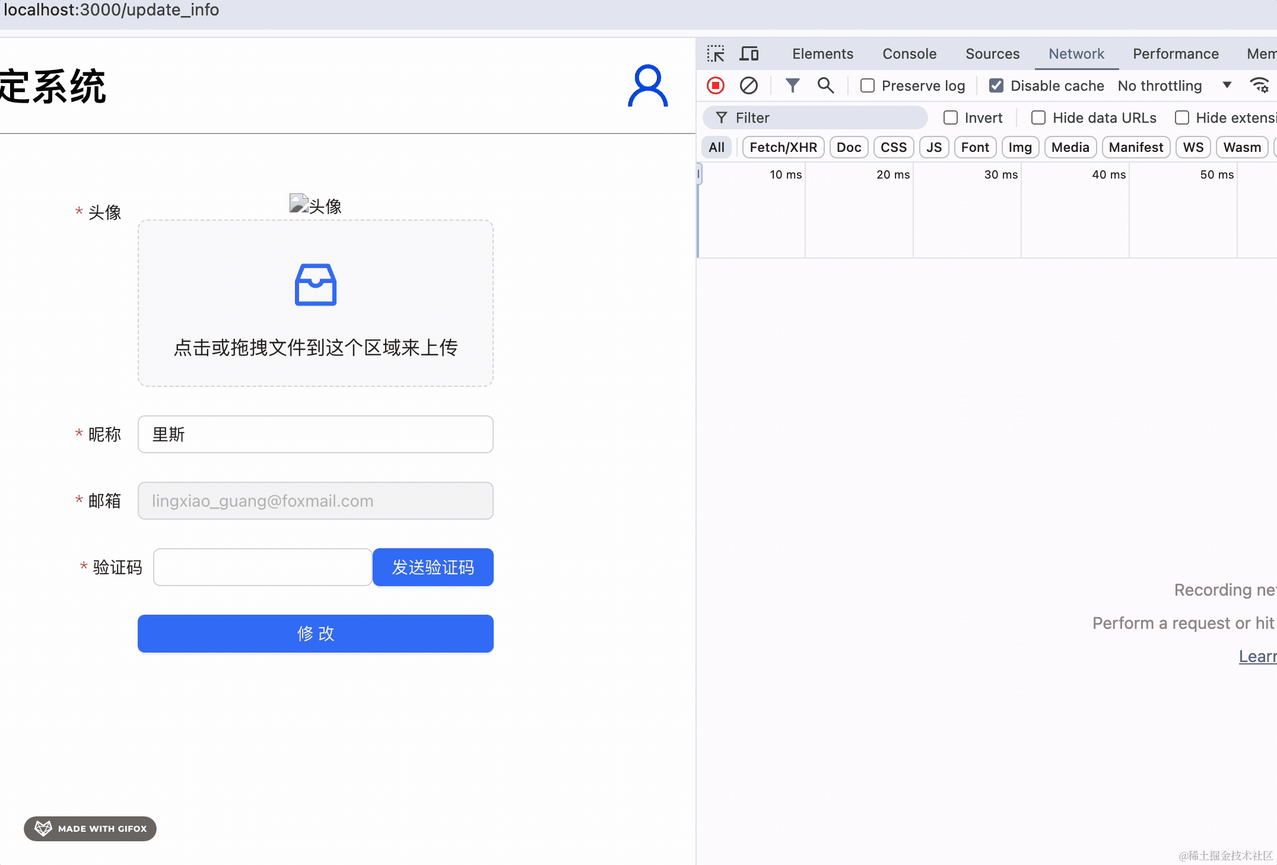This screenshot has height=865, width=1277.
Task: Toggle the device toolbar icon
Action: 749,54
